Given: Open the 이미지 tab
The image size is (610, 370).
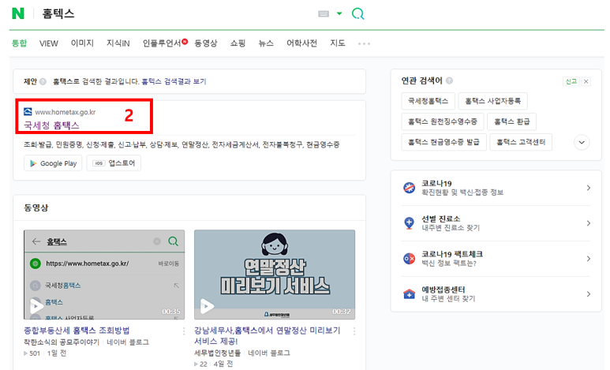Looking at the screenshot, I should click(x=82, y=43).
